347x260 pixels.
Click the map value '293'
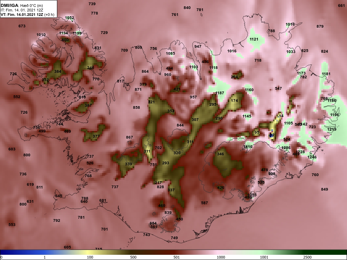(166, 163)
